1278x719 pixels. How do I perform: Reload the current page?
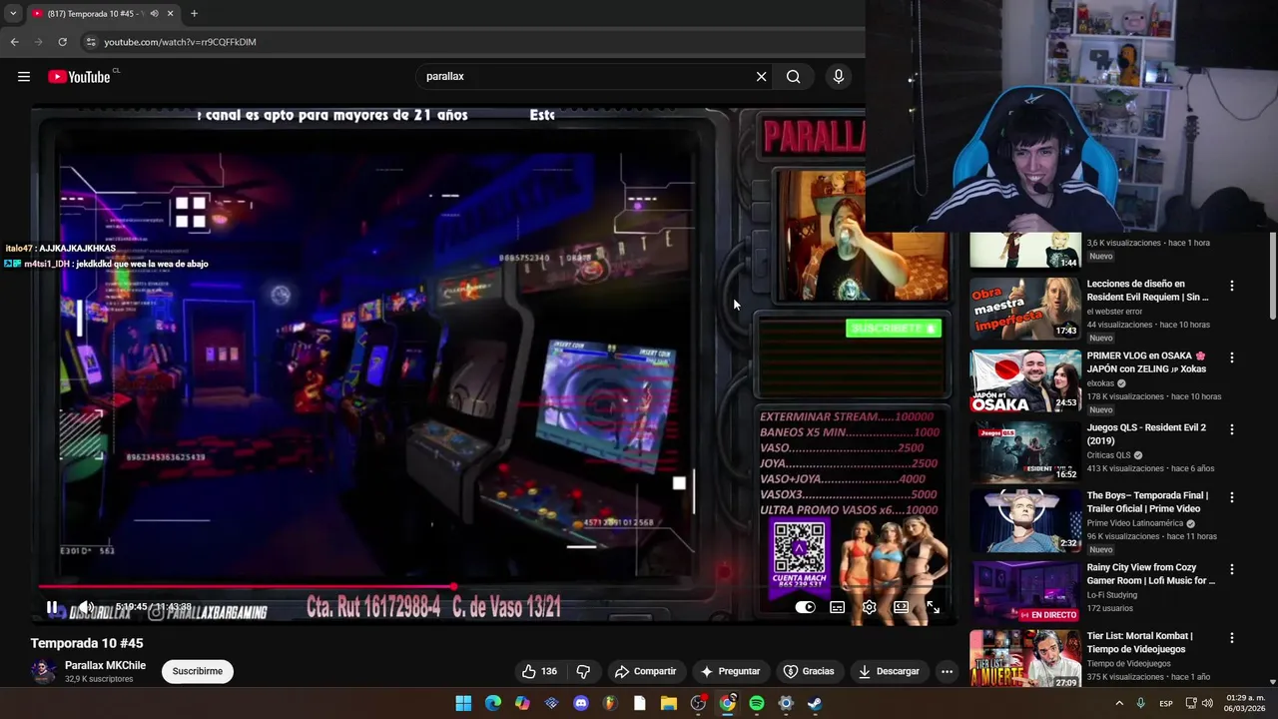pos(62,42)
